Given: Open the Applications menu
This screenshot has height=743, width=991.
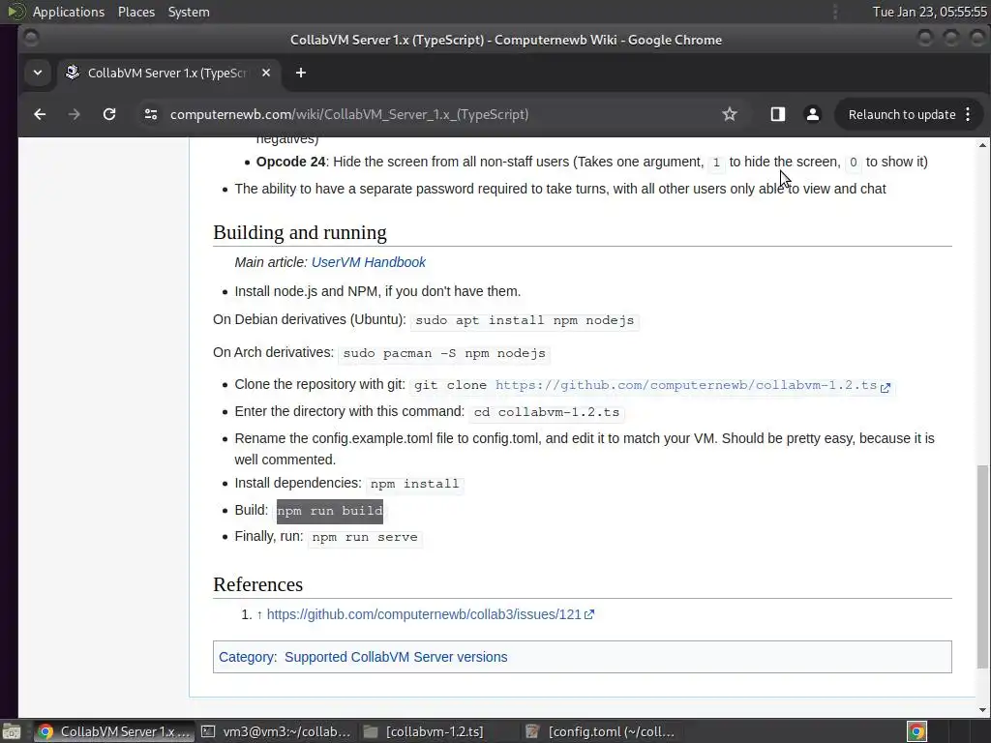Looking at the screenshot, I should click(69, 12).
